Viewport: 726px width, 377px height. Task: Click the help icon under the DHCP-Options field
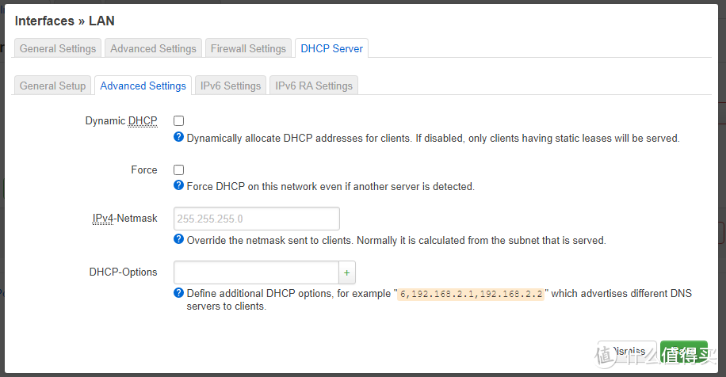tap(178, 293)
